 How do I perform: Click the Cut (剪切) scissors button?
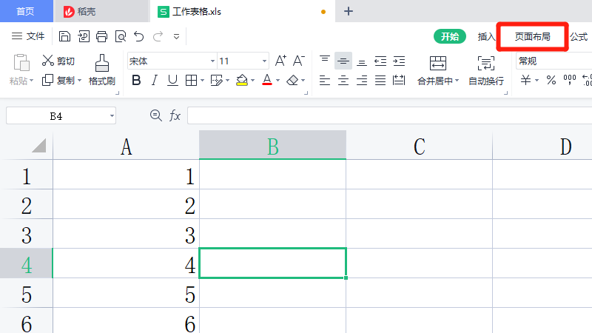click(58, 61)
